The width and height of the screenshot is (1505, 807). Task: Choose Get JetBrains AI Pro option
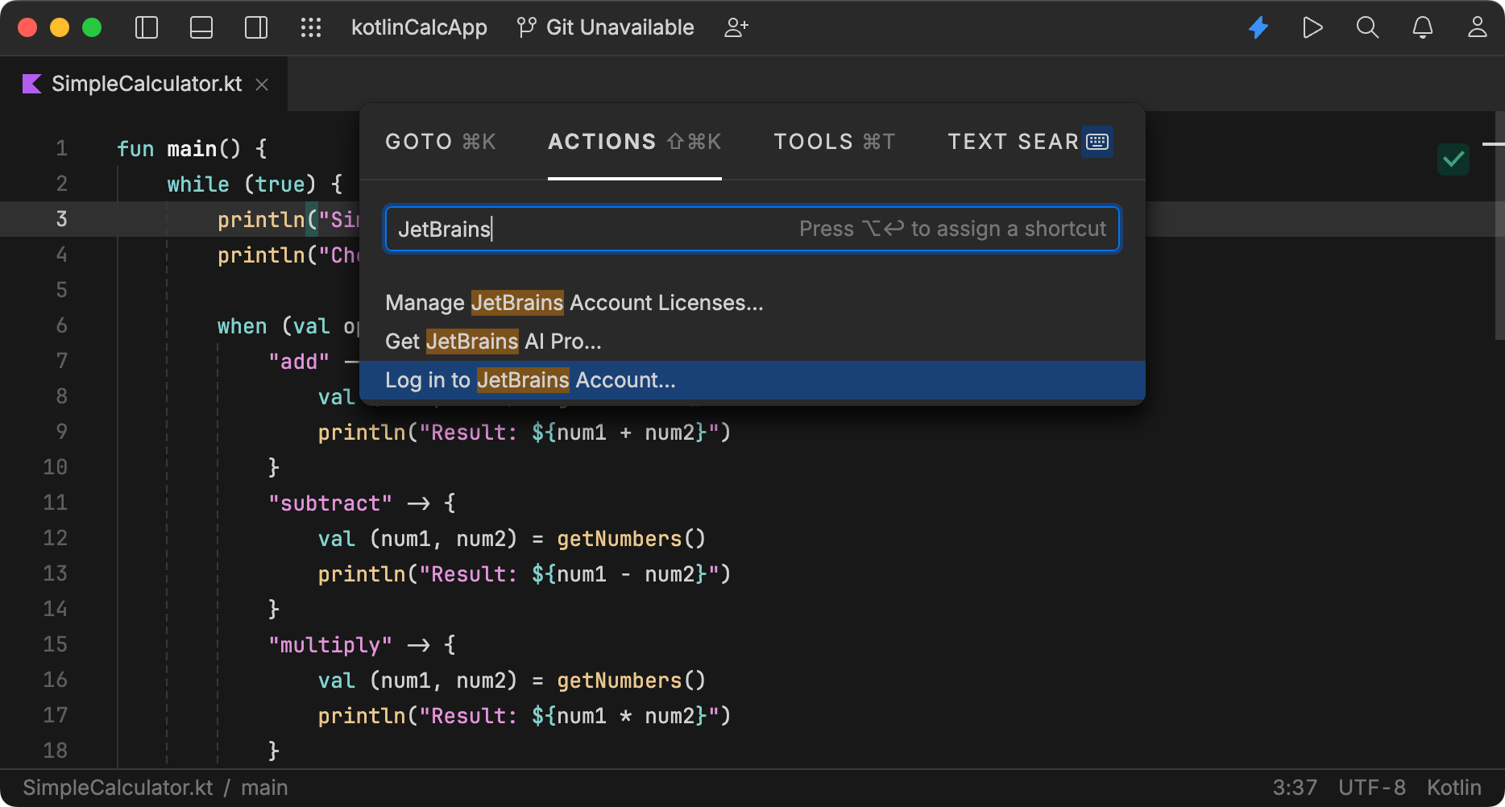pos(492,341)
